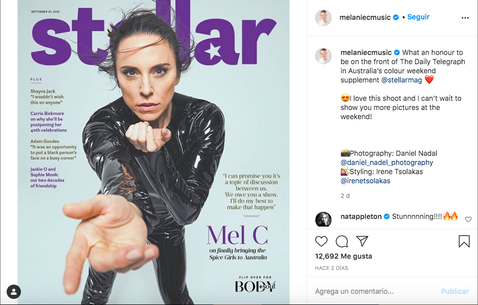The width and height of the screenshot is (478, 305).
Task: Visit @daniel_nadel_photography profile link
Action: pyautogui.click(x=387, y=162)
